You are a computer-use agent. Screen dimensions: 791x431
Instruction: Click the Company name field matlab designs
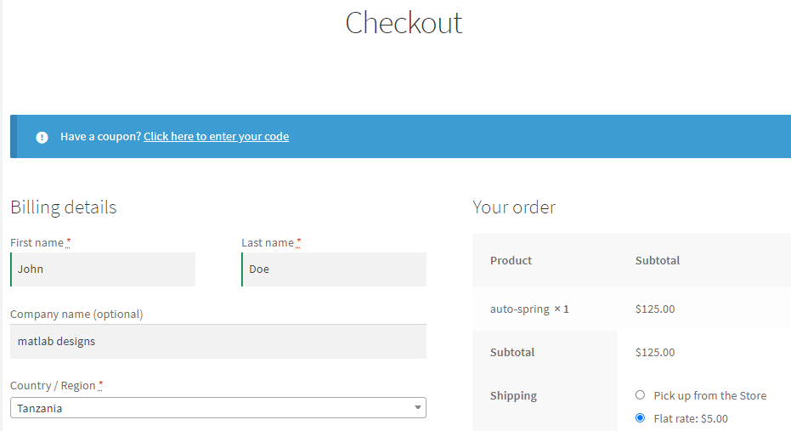point(218,342)
